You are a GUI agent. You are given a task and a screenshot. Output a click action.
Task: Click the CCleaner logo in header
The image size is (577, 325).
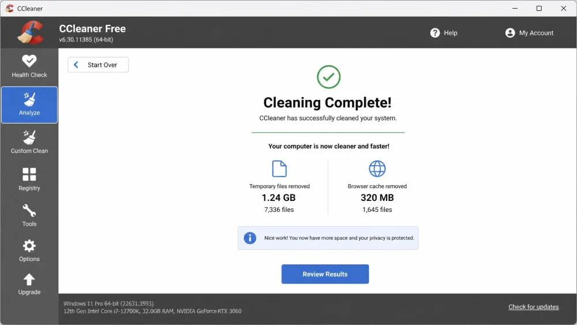[x=30, y=32]
